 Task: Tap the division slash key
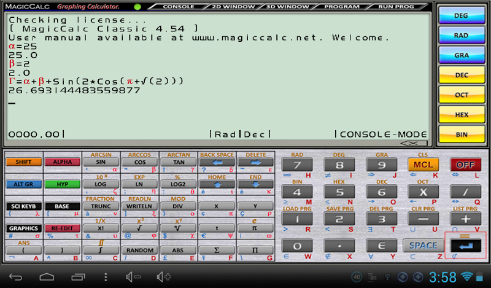[466, 192]
